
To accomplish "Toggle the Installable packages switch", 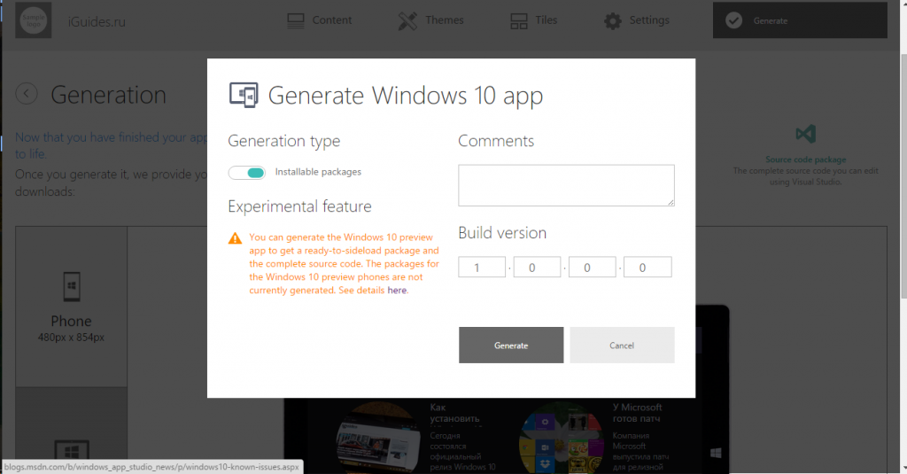I will (x=247, y=173).
